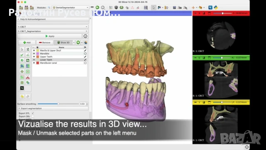Select the Threshold effect icon
The image size is (266, 150).
[x=28, y=49]
